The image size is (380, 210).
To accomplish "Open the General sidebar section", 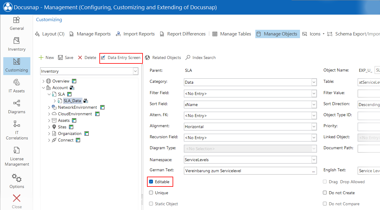I will 17,24.
